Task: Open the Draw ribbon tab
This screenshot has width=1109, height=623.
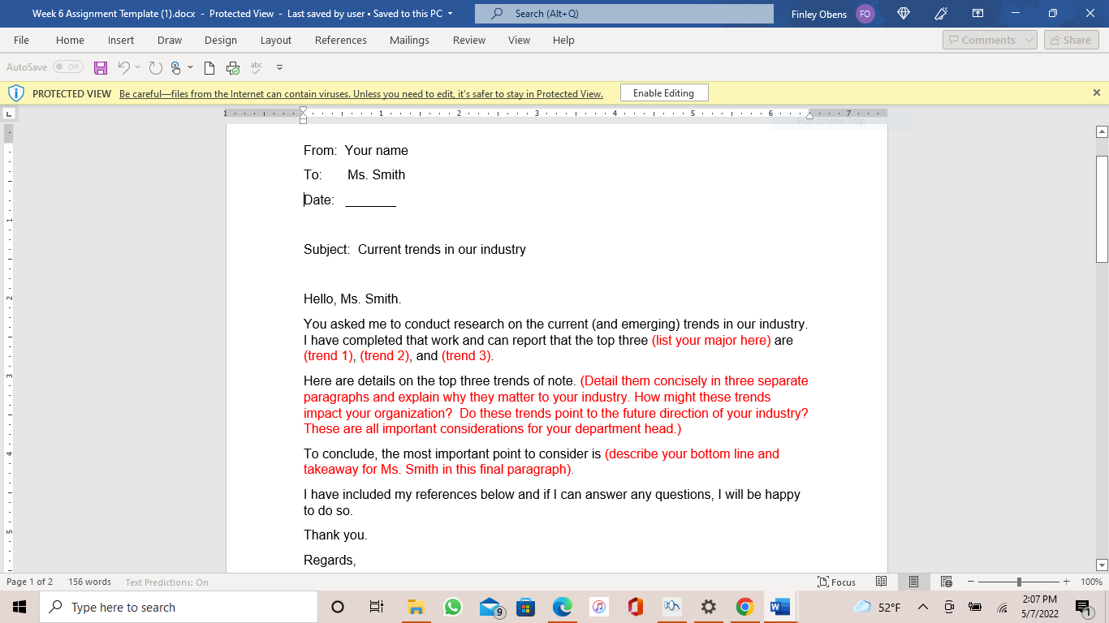Action: click(170, 40)
